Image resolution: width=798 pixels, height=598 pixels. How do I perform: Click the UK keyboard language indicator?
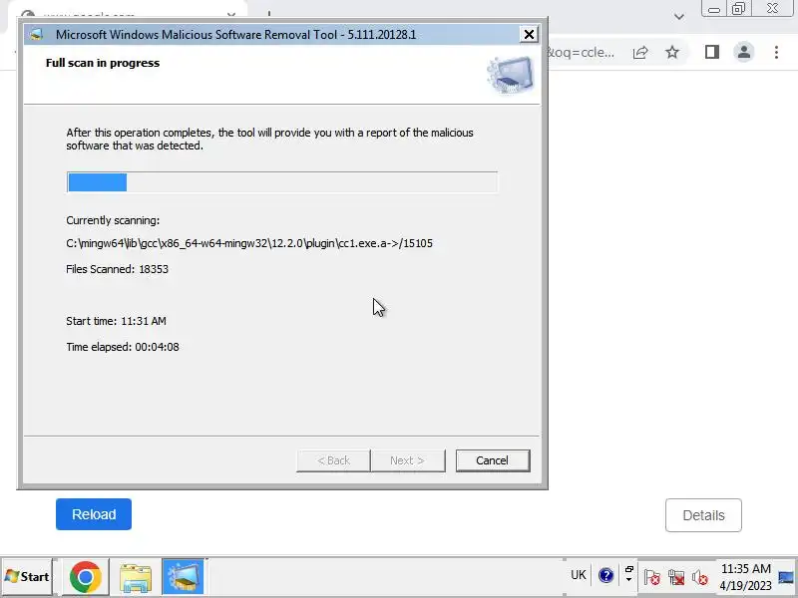(579, 575)
